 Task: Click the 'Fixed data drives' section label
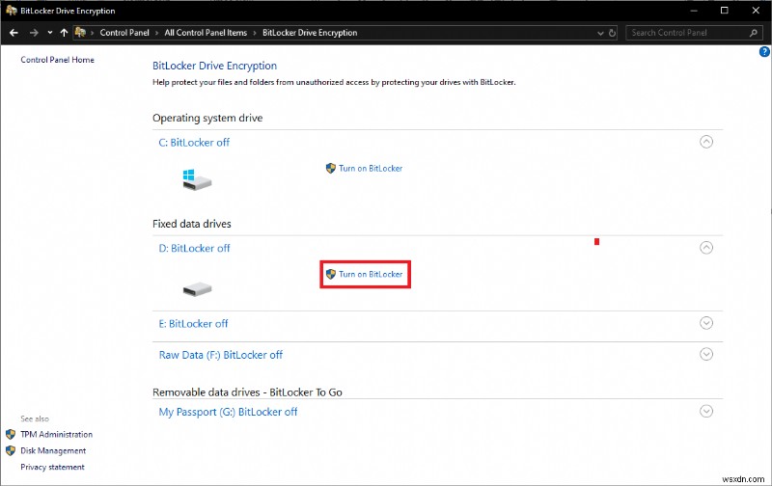pos(191,224)
